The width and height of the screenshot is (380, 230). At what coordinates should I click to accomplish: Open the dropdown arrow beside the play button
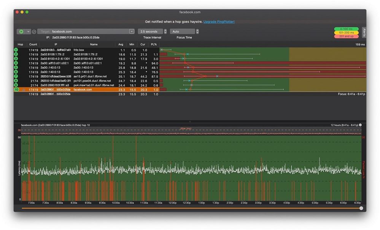click(29, 32)
